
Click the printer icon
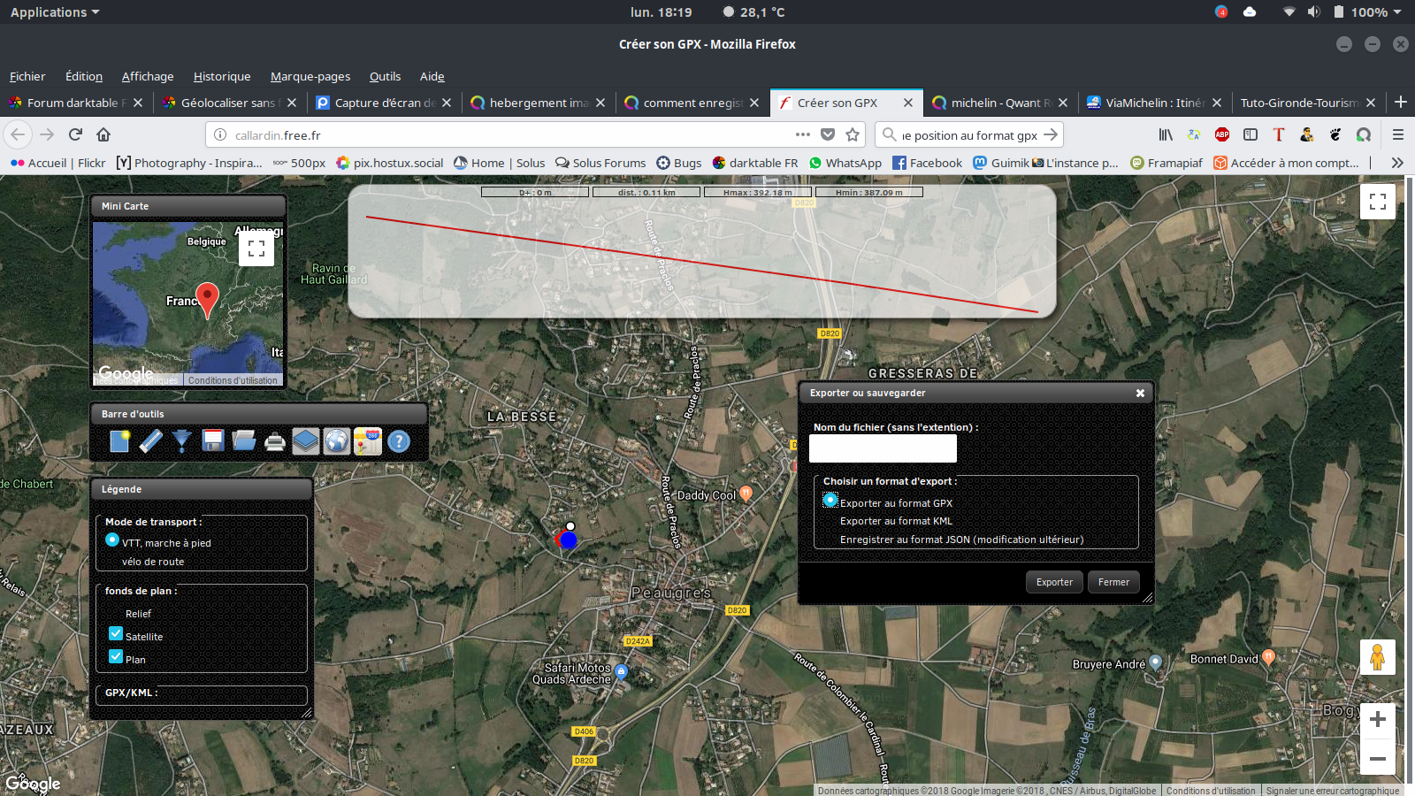(x=275, y=440)
